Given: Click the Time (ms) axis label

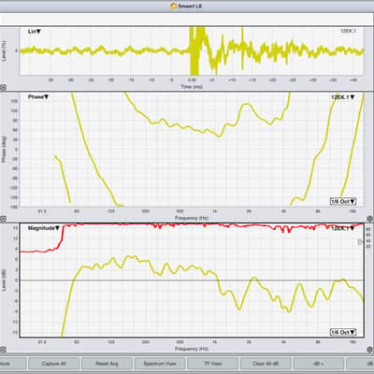Looking at the screenshot, I should [x=192, y=87].
